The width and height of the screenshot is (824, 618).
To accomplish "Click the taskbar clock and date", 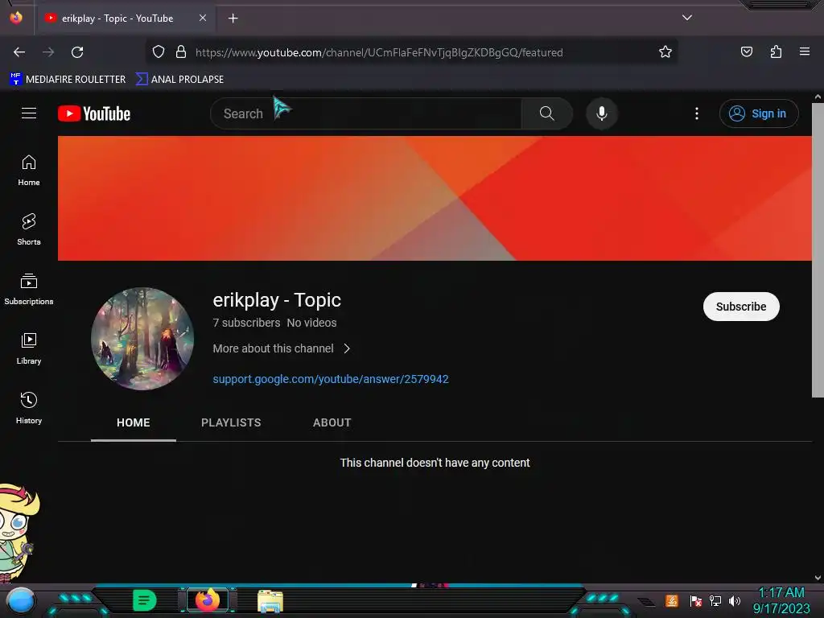I will (781, 600).
